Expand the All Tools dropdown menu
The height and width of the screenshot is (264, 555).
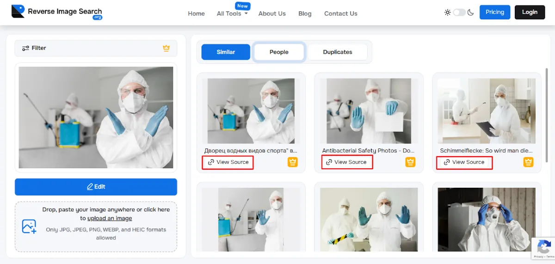232,13
